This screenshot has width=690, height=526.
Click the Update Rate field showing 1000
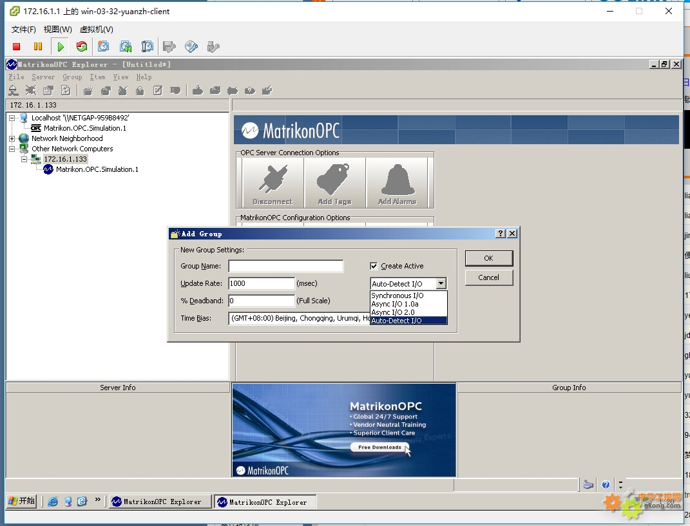262,284
